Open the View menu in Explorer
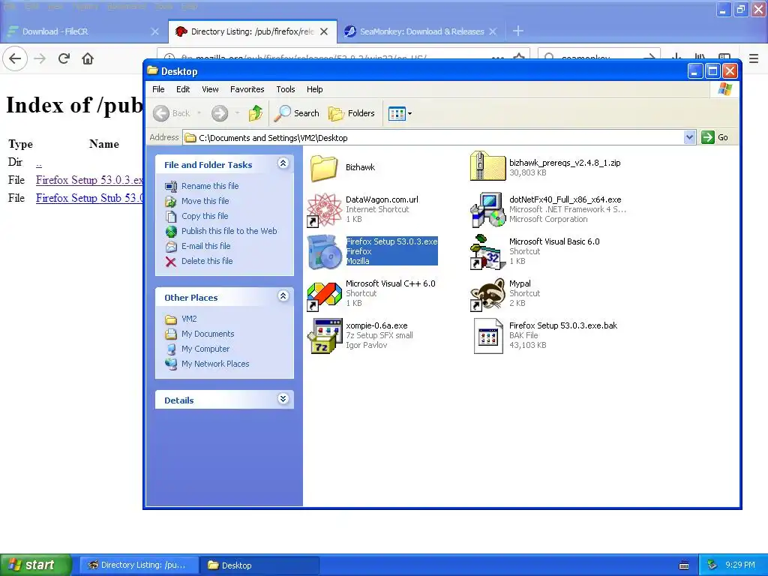Screen dimensions: 768x576 click(x=210, y=89)
